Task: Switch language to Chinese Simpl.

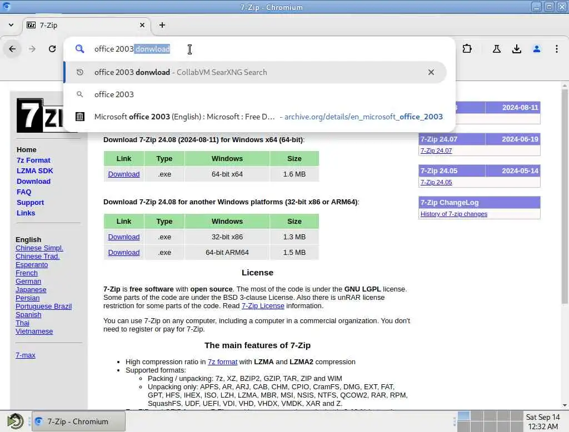Action: coord(39,248)
